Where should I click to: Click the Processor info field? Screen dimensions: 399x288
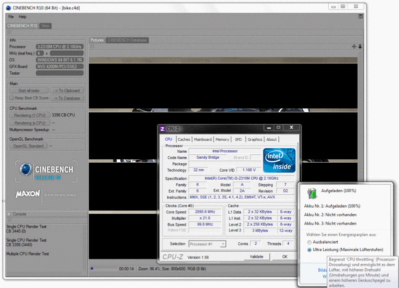[60, 46]
